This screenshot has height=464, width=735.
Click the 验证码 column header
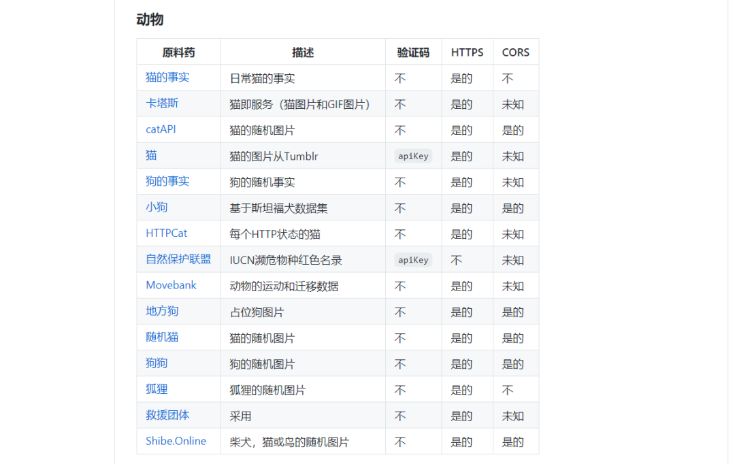tap(414, 52)
